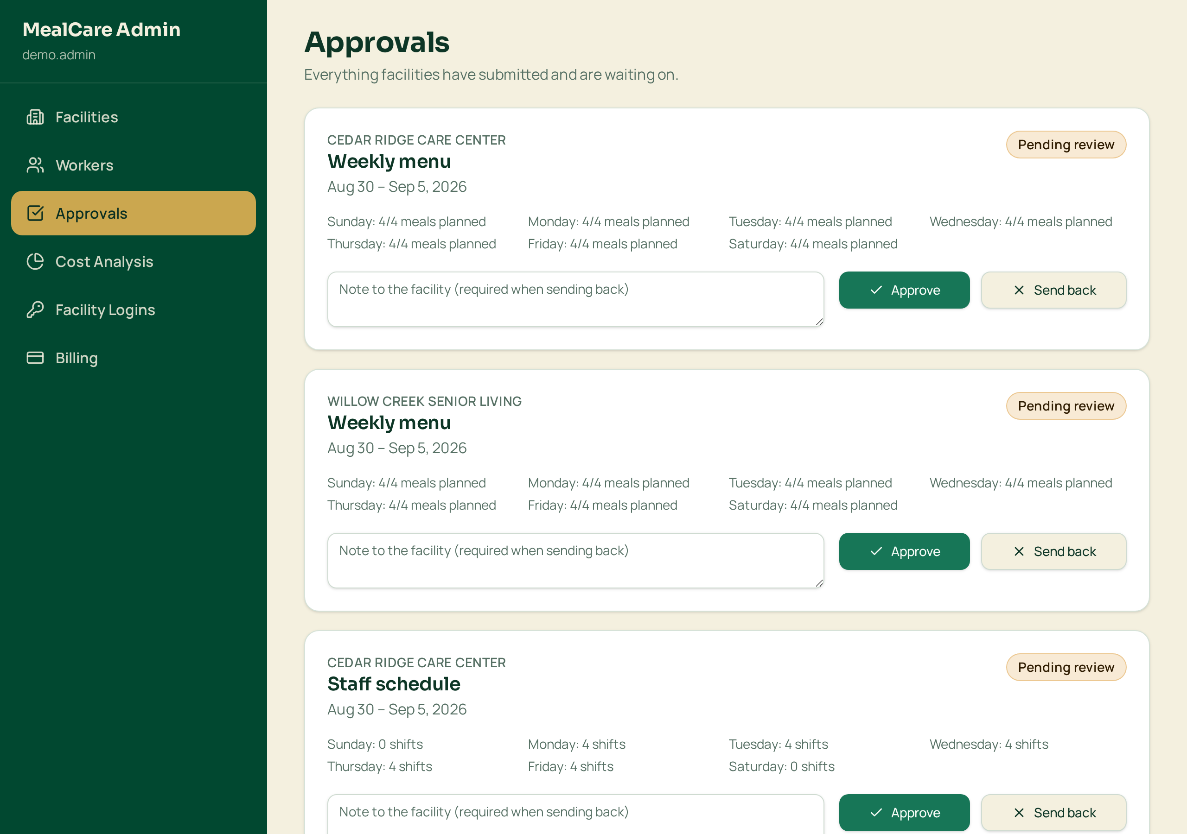
Task: Select the Approvals sidebar item
Action: [134, 214]
